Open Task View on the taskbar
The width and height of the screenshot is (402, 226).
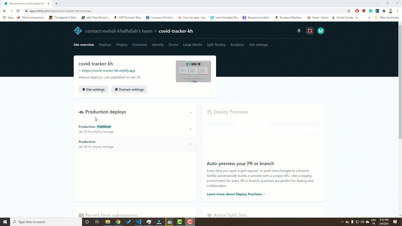(97, 222)
